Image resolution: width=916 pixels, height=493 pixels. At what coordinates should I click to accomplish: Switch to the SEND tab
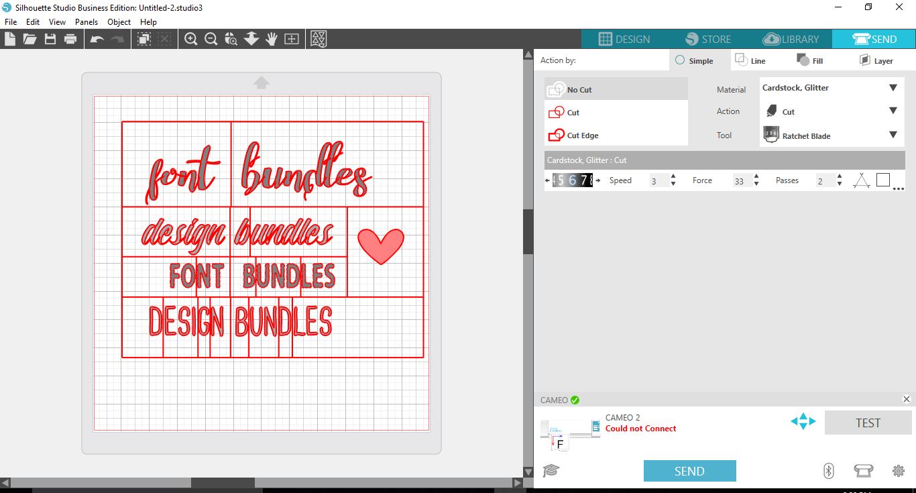coord(874,39)
